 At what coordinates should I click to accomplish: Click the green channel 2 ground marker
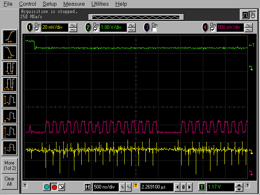(x=251, y=68)
